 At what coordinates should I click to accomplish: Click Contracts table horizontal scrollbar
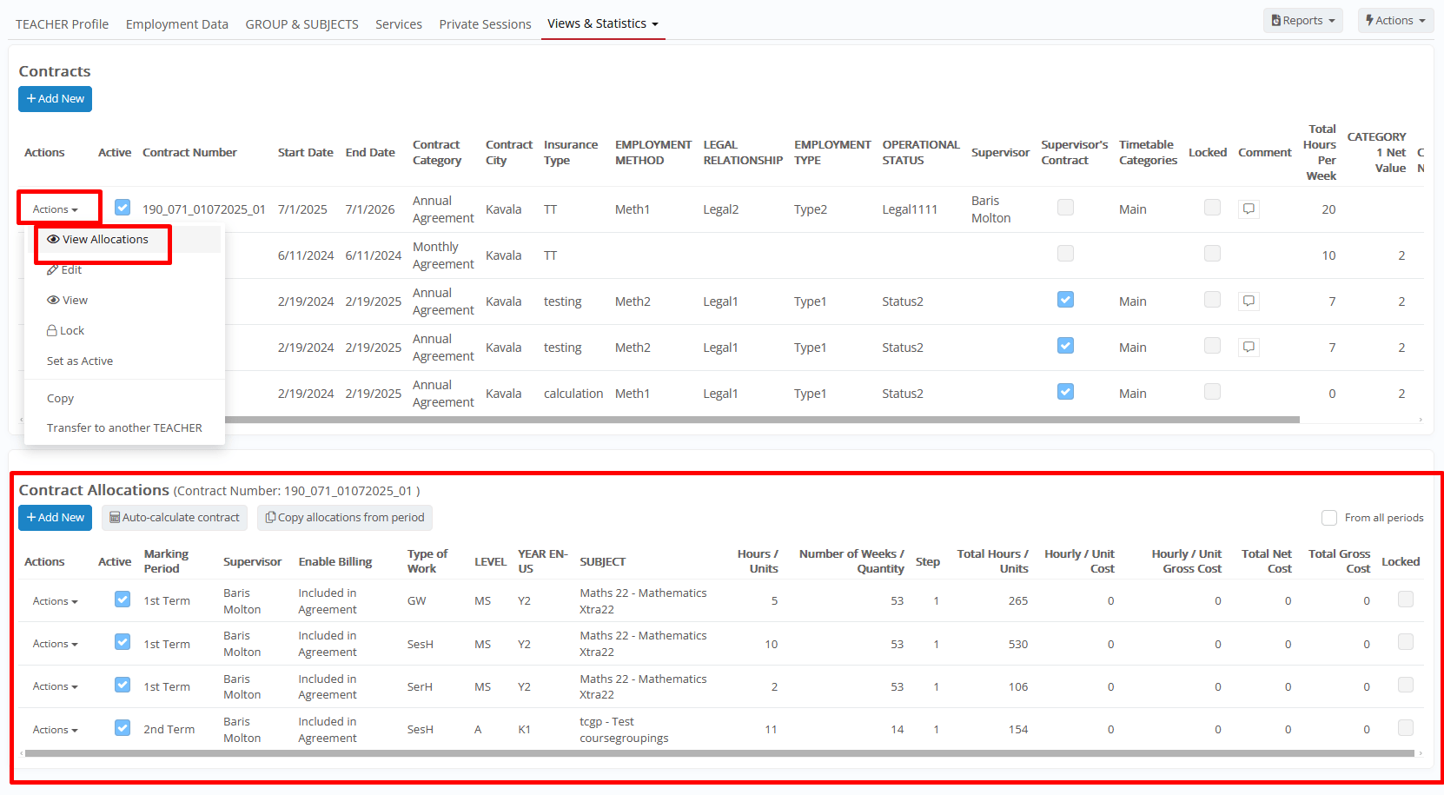pos(760,420)
